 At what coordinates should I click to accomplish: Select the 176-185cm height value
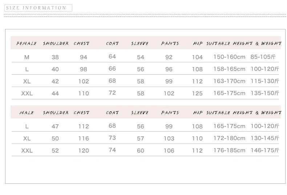[229, 150]
